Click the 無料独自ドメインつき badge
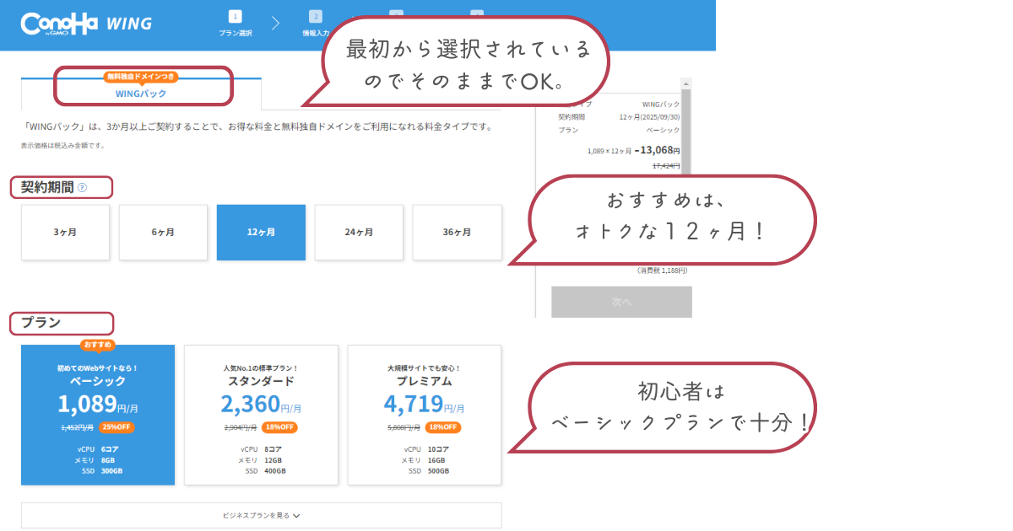Screen dimensions: 1013x531 click(x=141, y=76)
